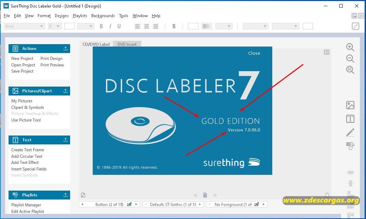
Task: Open the Arial font name dropdown
Action: tap(25, 26)
